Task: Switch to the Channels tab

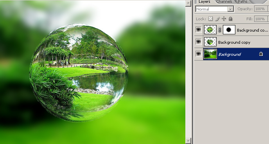Action: pos(224,2)
